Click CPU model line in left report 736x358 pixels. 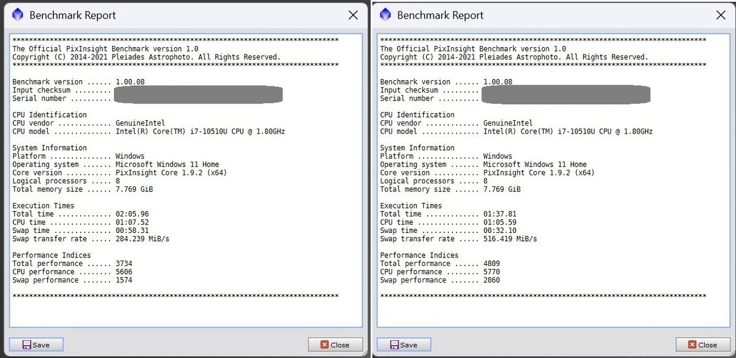148,131
